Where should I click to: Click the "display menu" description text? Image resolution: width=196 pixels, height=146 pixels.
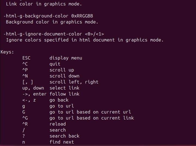66,58
